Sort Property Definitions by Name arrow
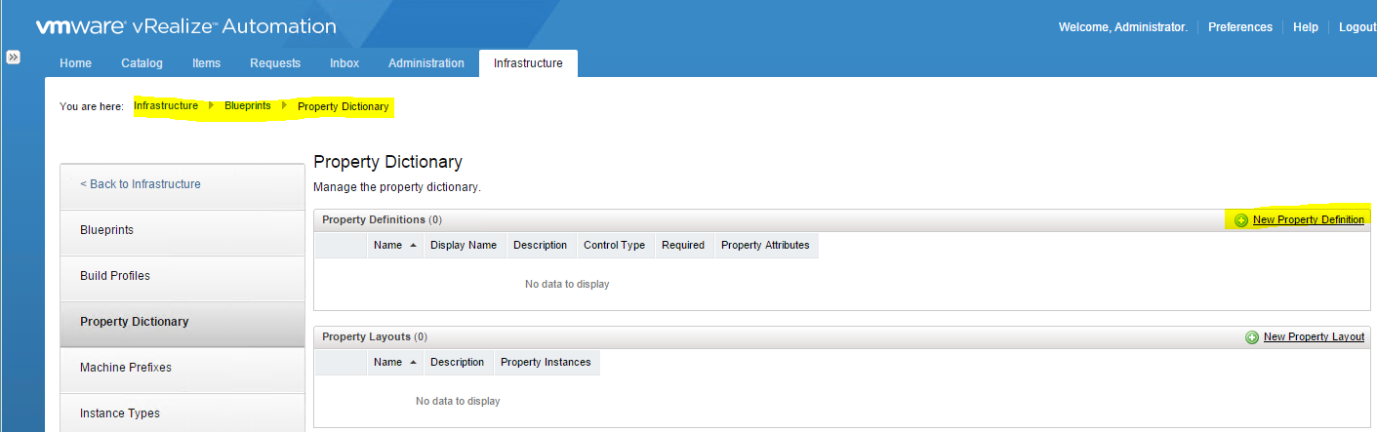The image size is (1377, 432). click(414, 245)
